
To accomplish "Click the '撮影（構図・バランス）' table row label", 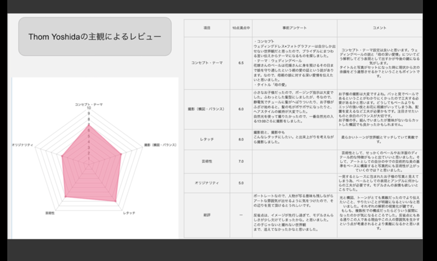I will click(207, 109).
